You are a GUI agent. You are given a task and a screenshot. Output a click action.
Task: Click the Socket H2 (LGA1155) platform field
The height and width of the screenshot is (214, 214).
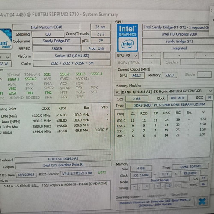(72, 56)
